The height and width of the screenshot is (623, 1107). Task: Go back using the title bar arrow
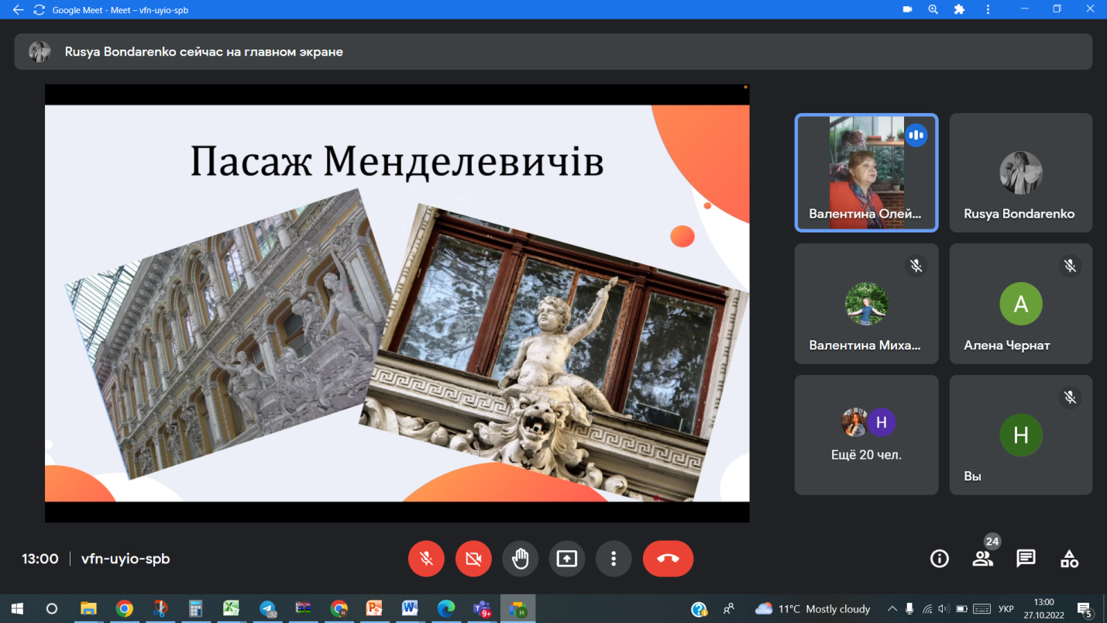pos(18,10)
